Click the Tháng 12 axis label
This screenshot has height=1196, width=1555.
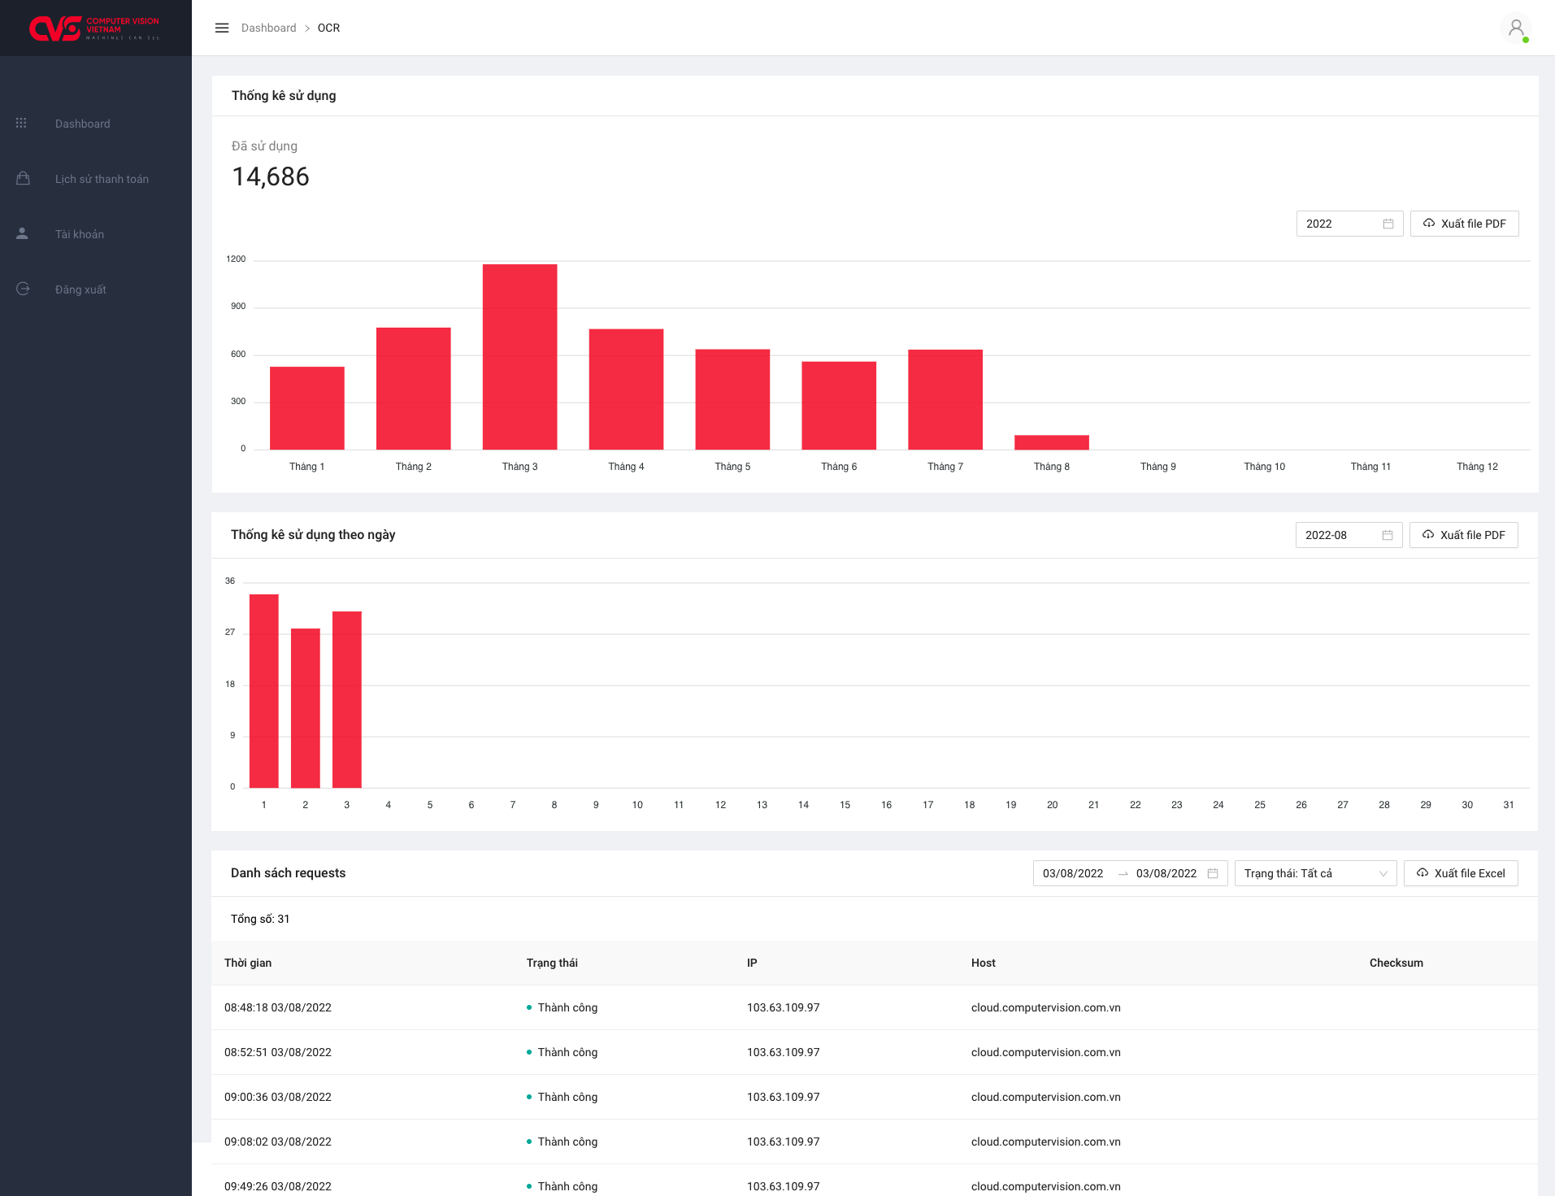point(1477,467)
